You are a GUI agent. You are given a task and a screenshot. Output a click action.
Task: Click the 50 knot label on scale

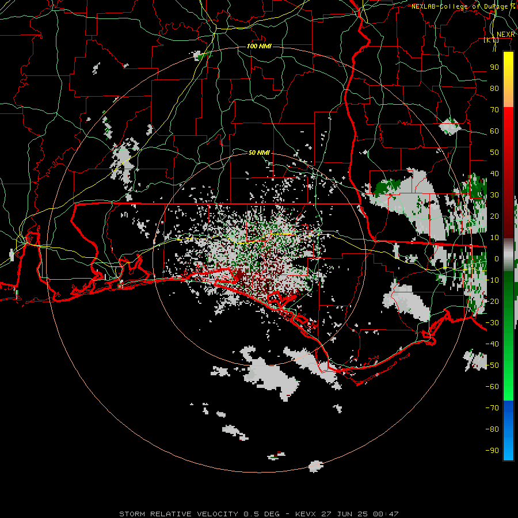494,153
